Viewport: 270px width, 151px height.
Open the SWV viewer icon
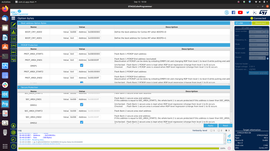14,52
